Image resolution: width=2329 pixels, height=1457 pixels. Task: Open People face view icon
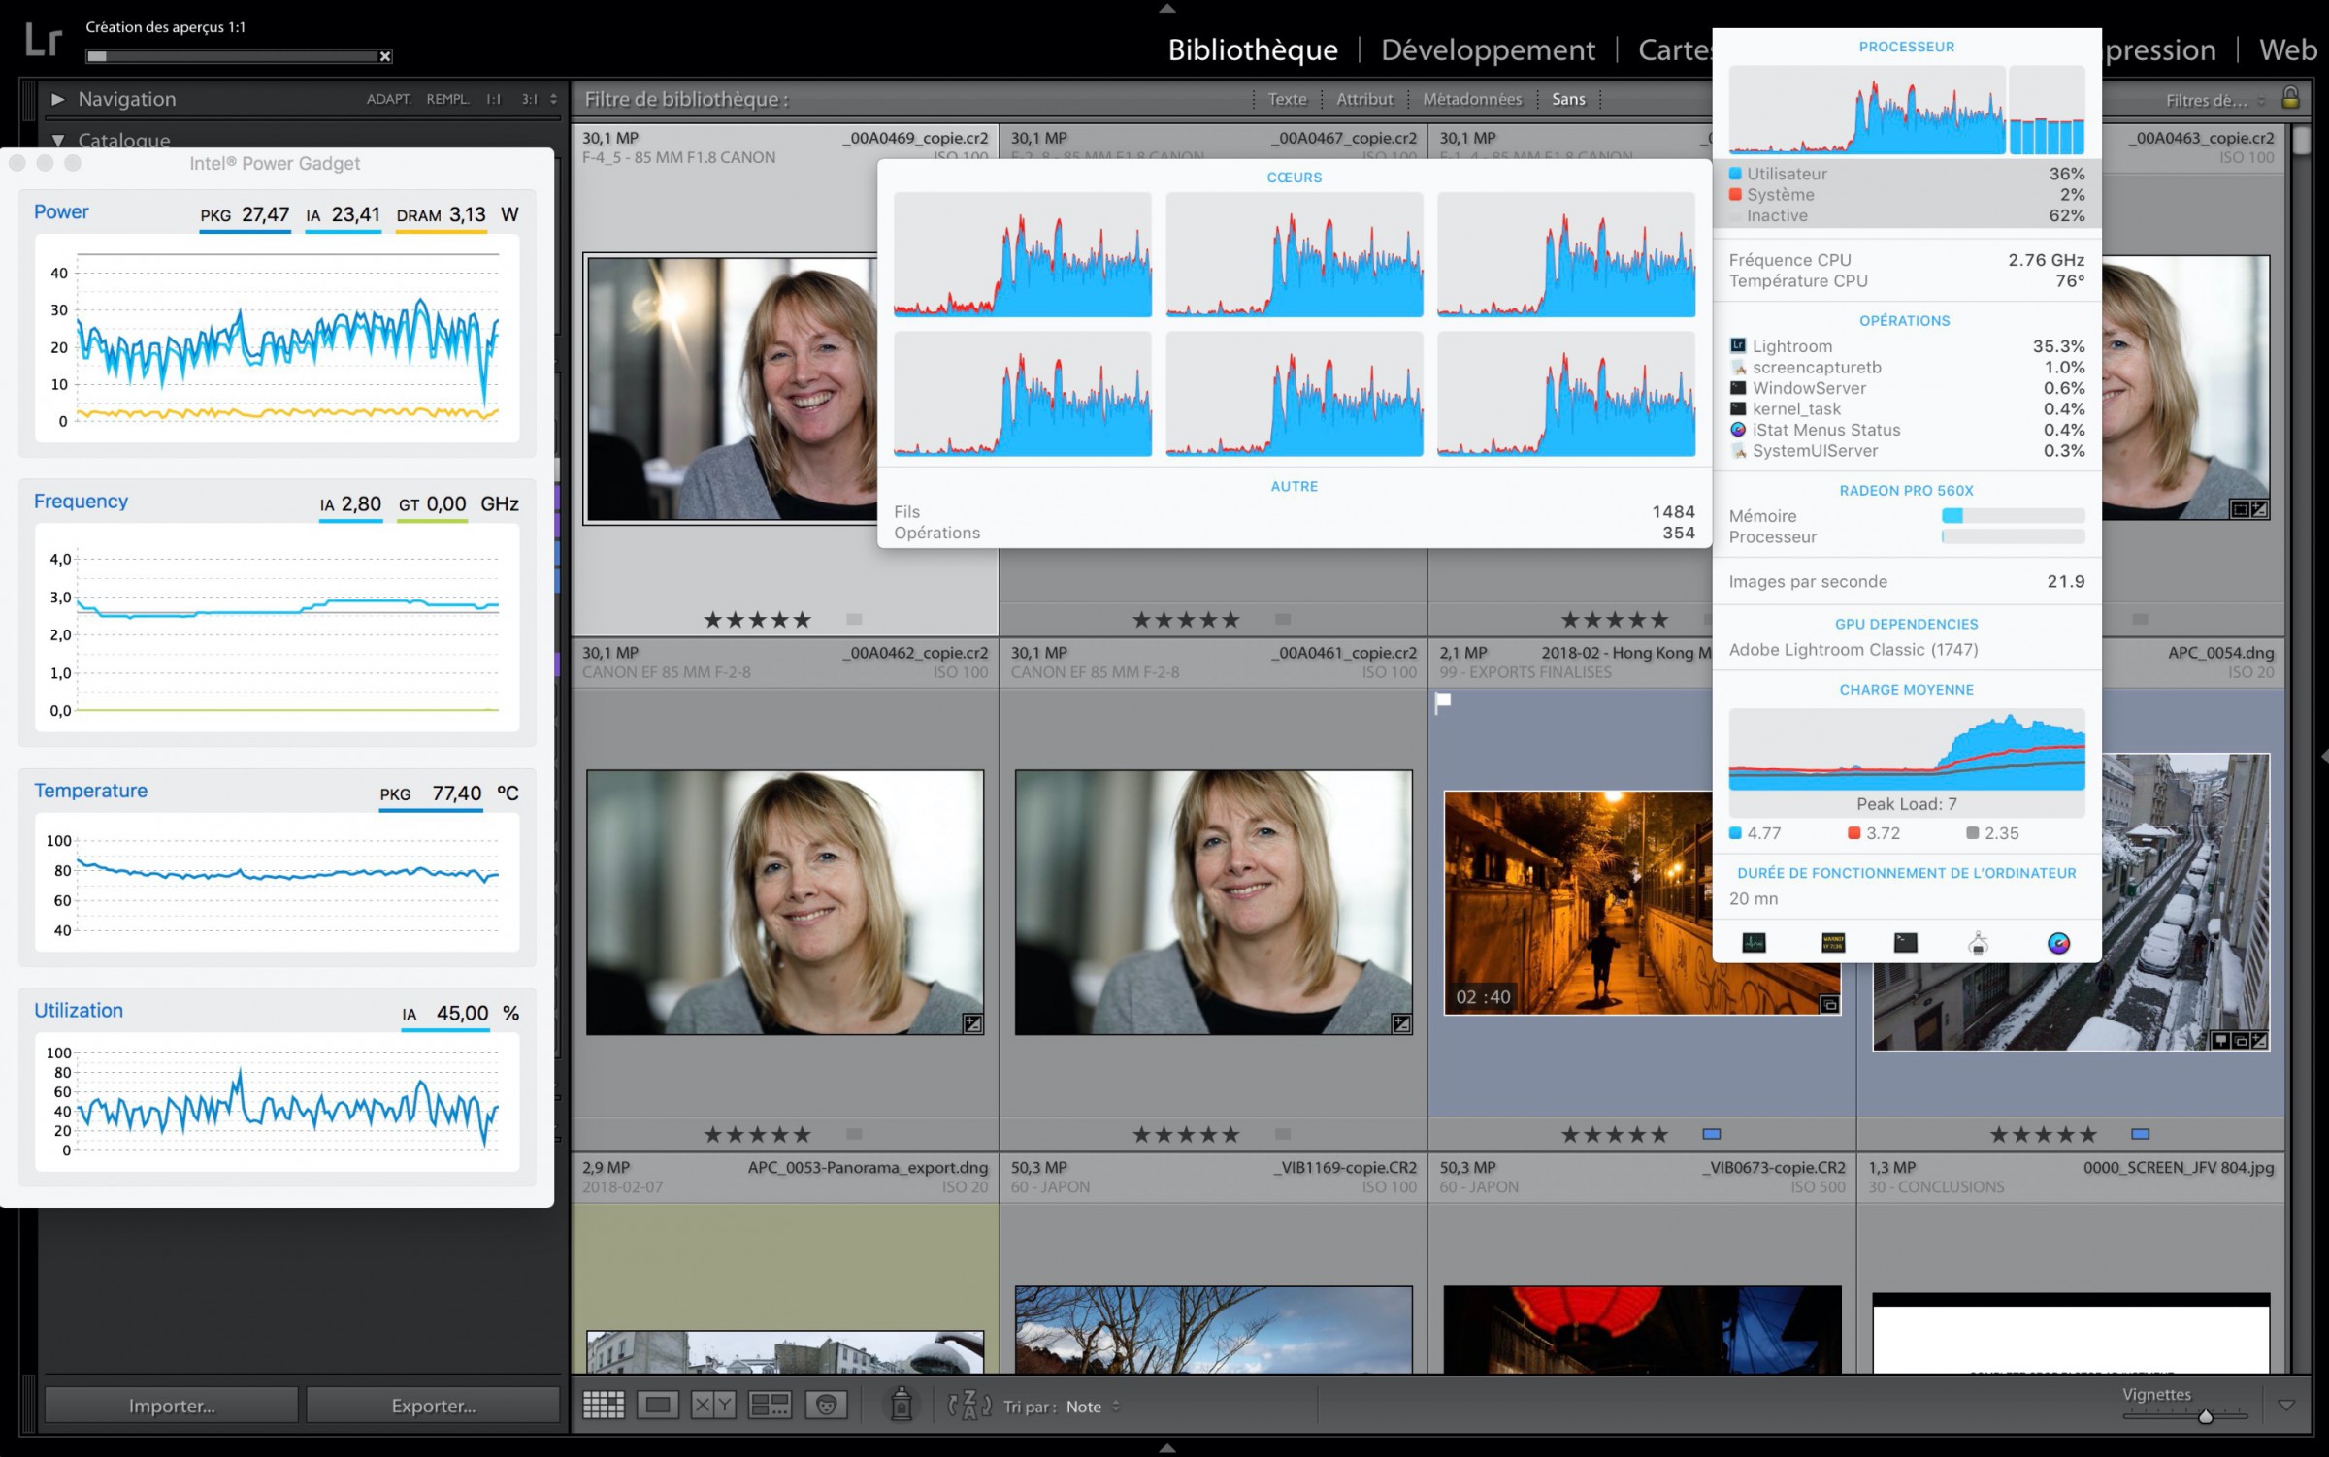pos(827,1405)
